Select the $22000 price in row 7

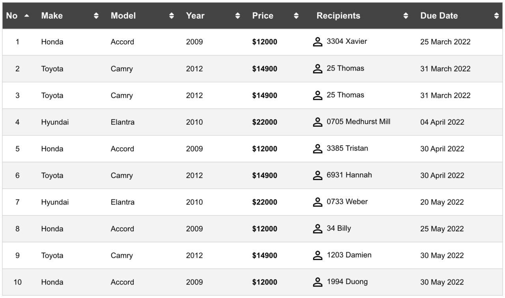click(265, 202)
